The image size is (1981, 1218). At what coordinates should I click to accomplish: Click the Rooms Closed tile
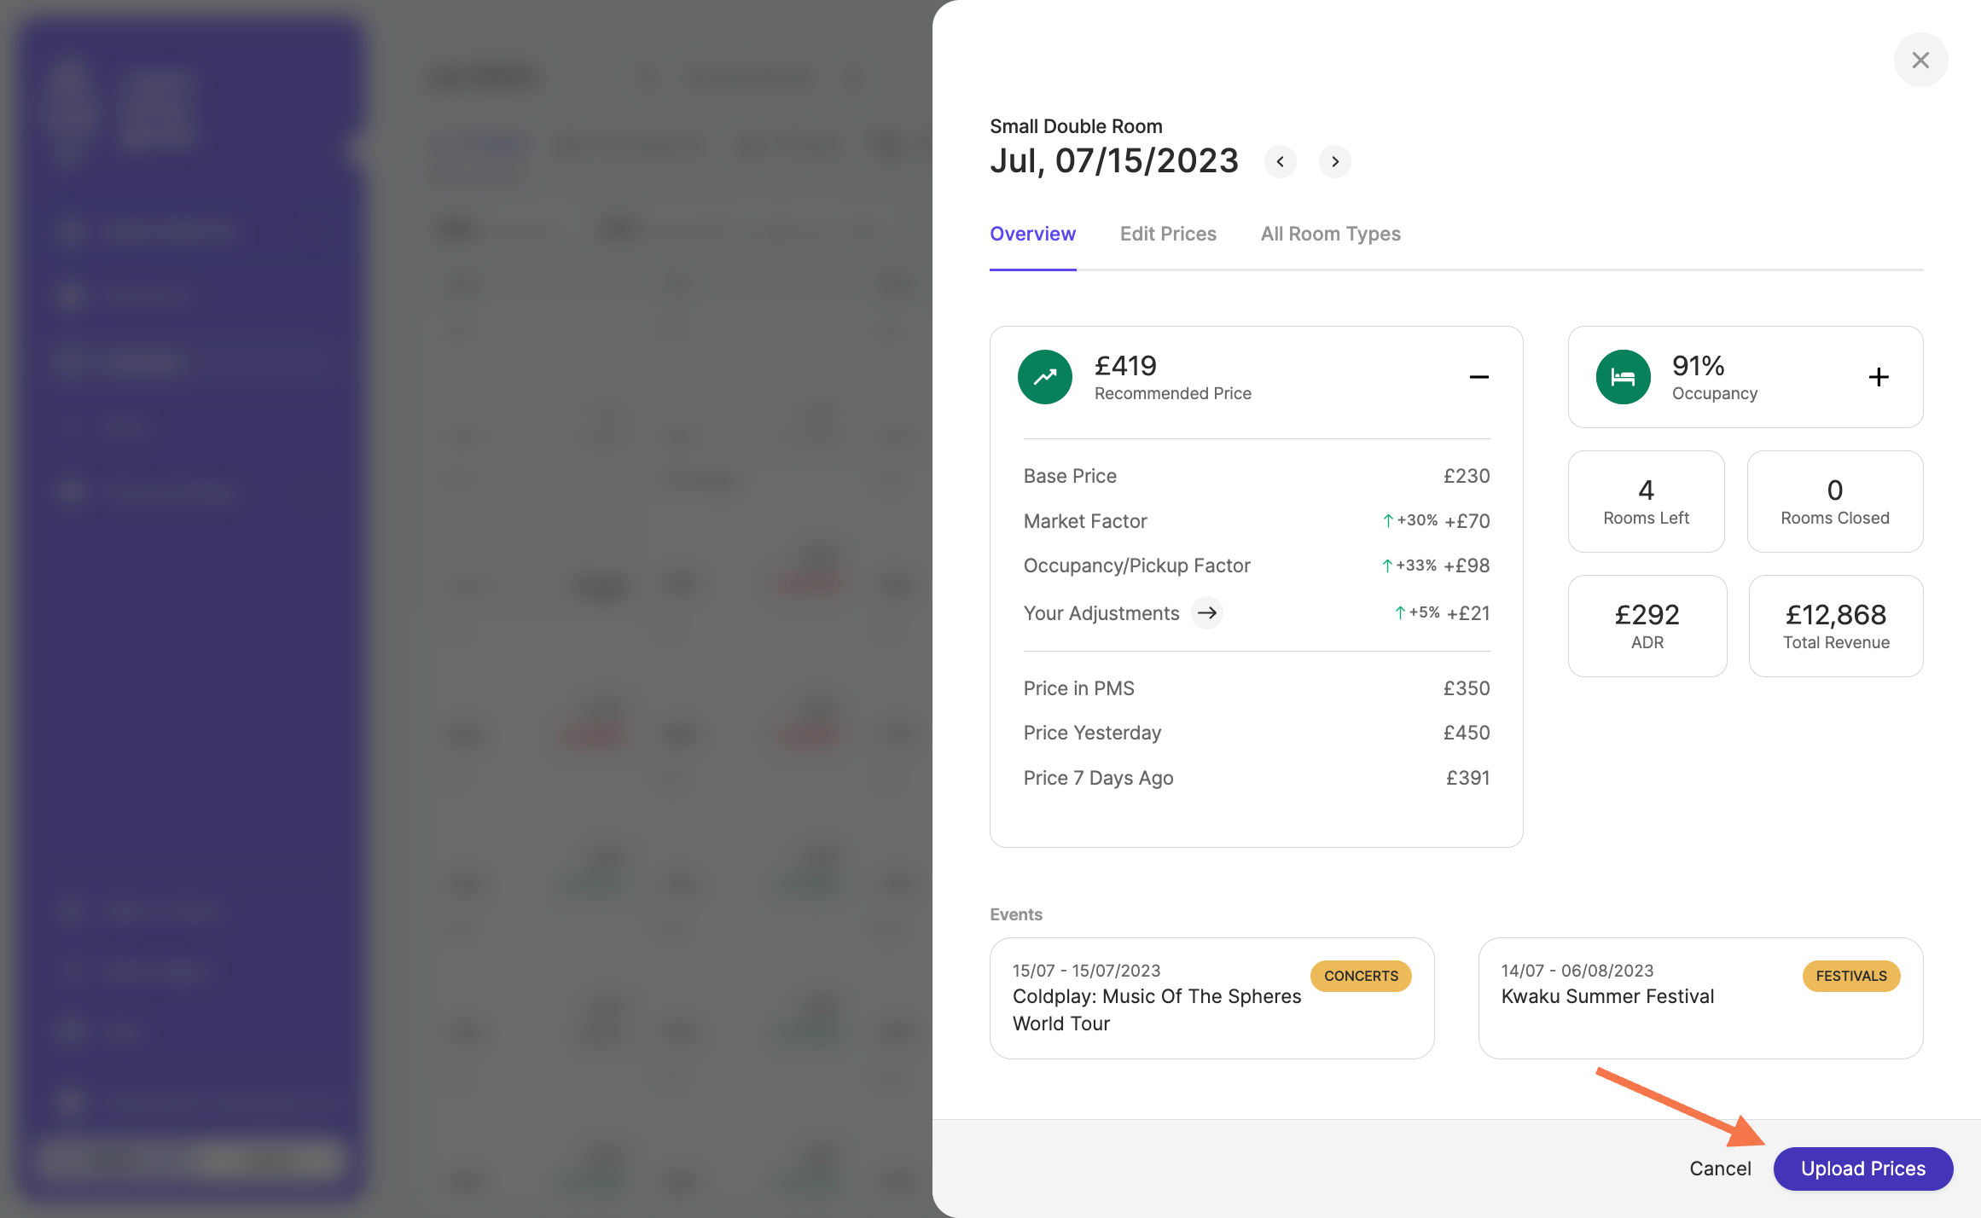1835,502
